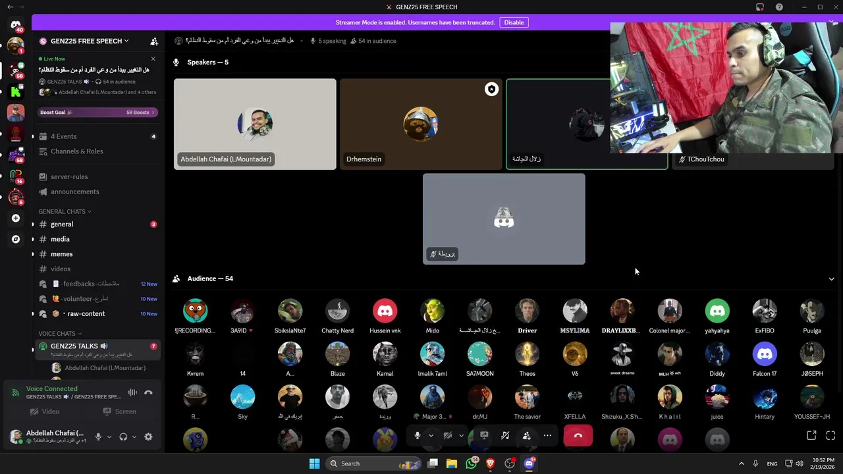843x474 pixels.
Task: Open the general text channel
Action: tap(97, 224)
